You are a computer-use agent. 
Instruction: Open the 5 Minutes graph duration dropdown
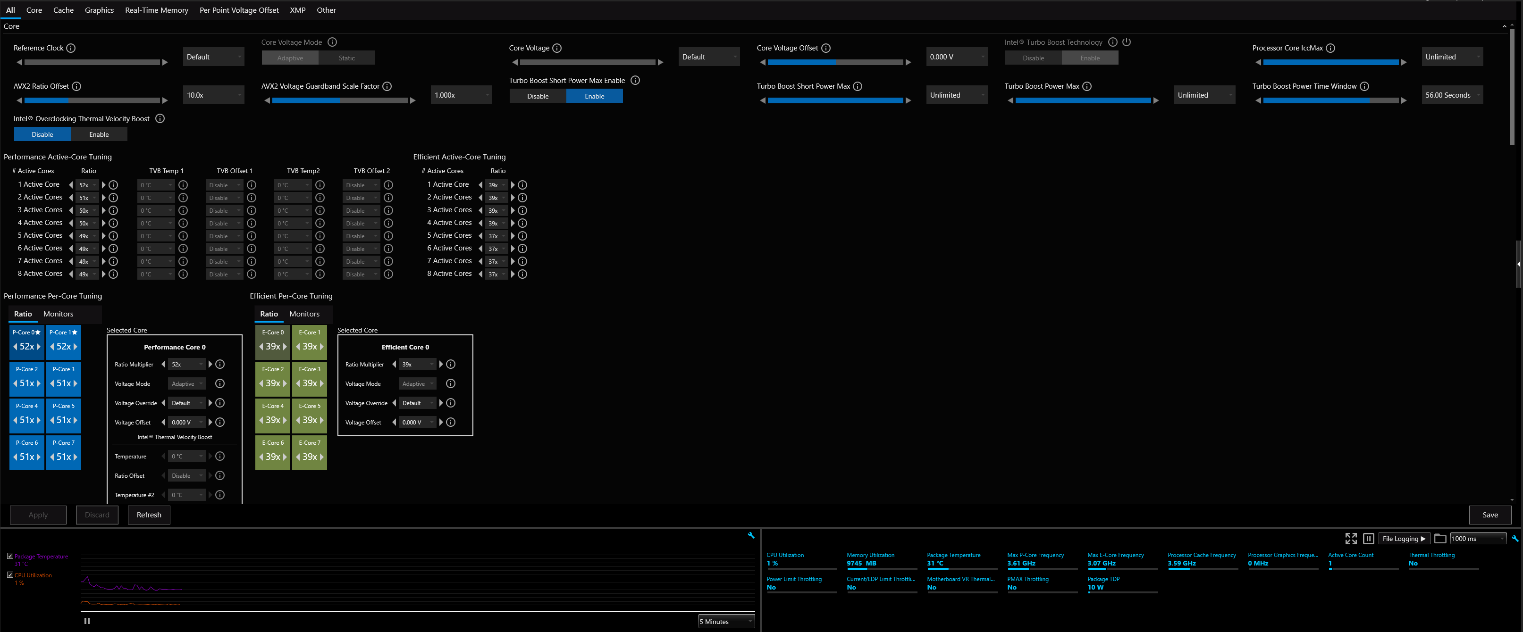coord(726,621)
